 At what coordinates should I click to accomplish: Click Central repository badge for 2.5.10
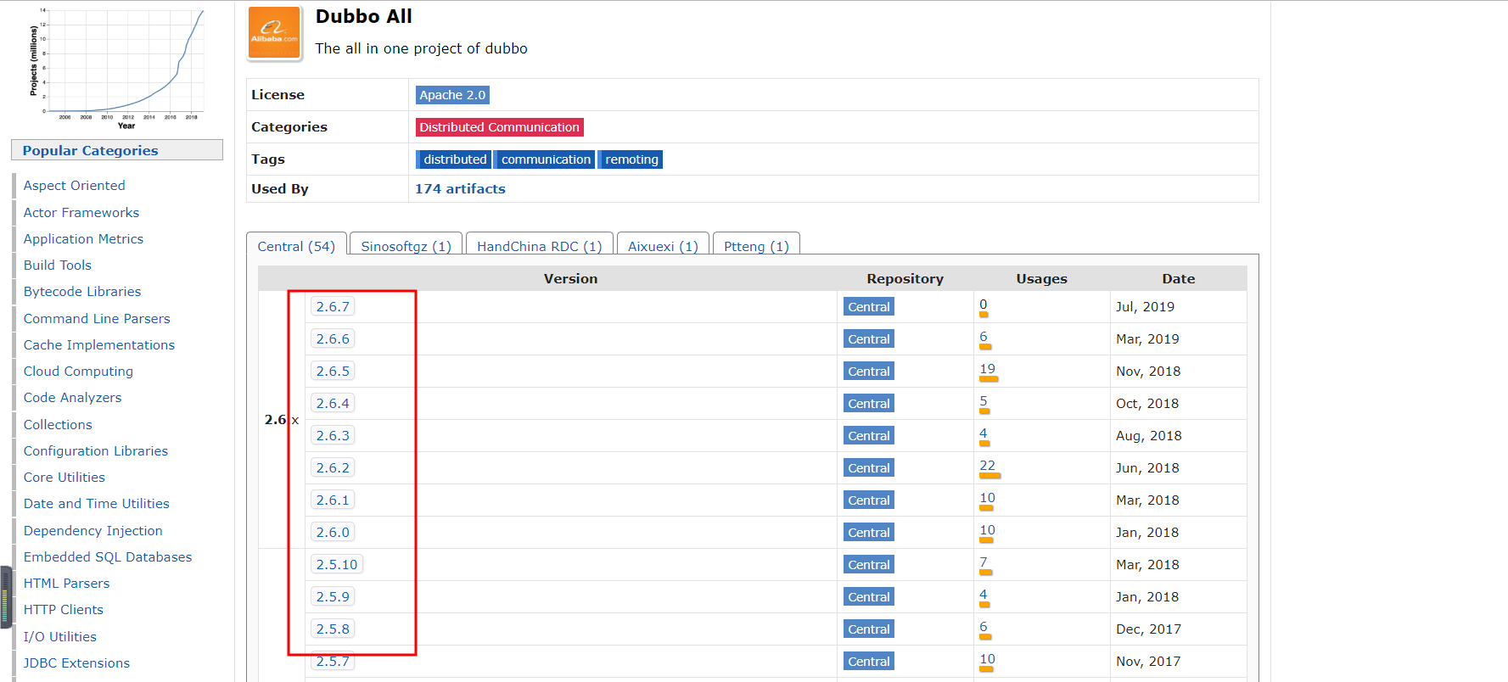point(869,565)
